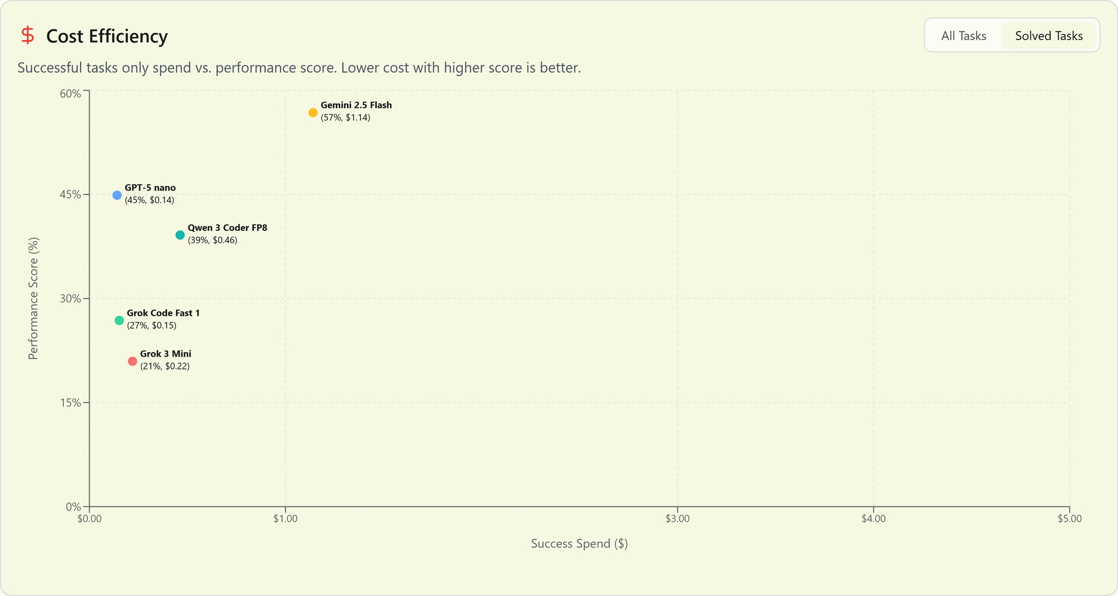This screenshot has height=596, width=1118.
Task: Click the chart subtitle description text
Action: (299, 67)
